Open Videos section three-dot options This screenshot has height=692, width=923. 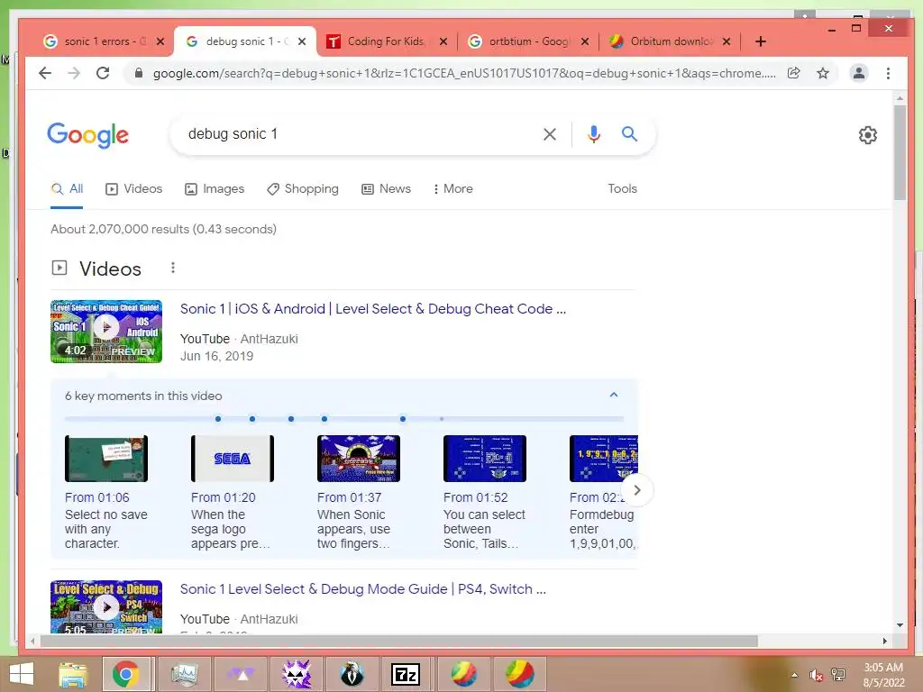172,268
